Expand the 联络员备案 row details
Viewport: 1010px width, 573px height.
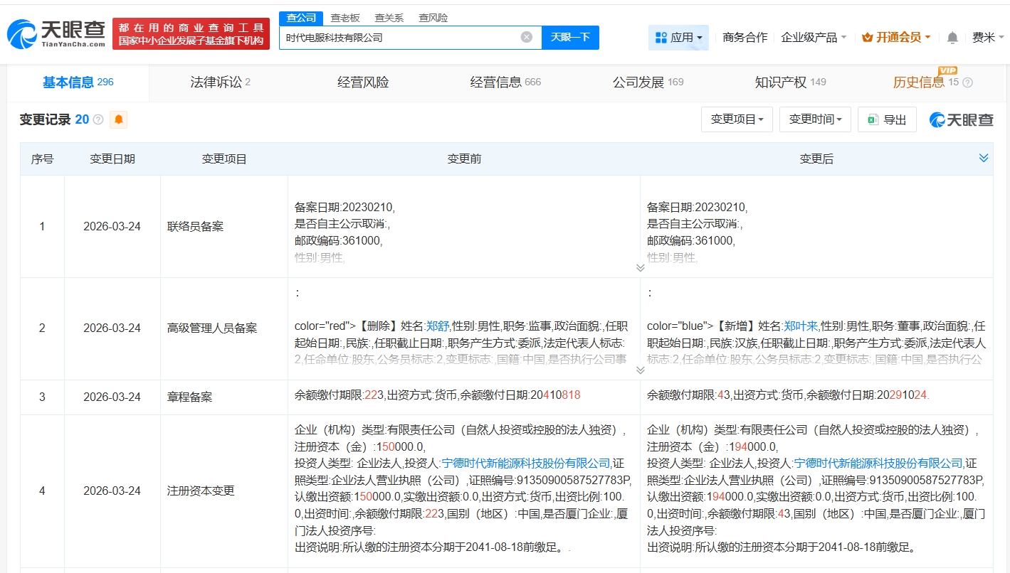click(x=640, y=268)
